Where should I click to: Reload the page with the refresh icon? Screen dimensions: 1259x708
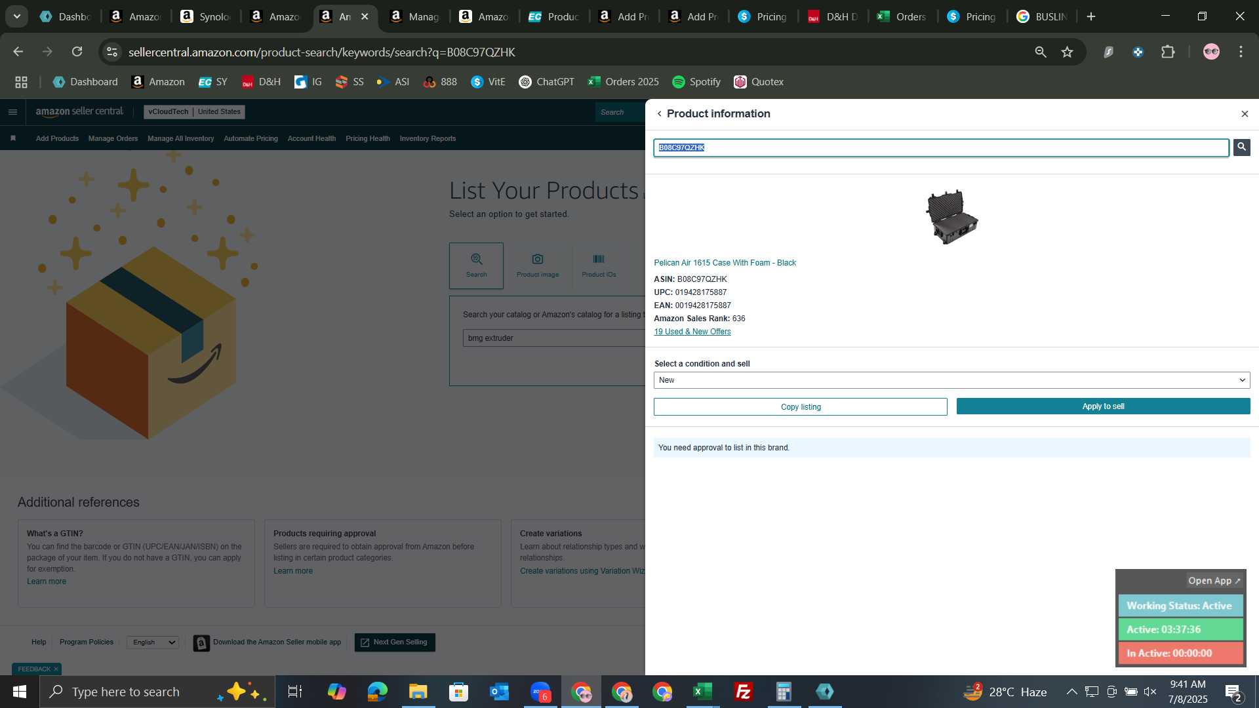point(77,52)
